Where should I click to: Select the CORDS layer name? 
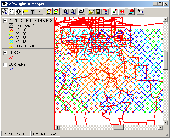(15, 53)
